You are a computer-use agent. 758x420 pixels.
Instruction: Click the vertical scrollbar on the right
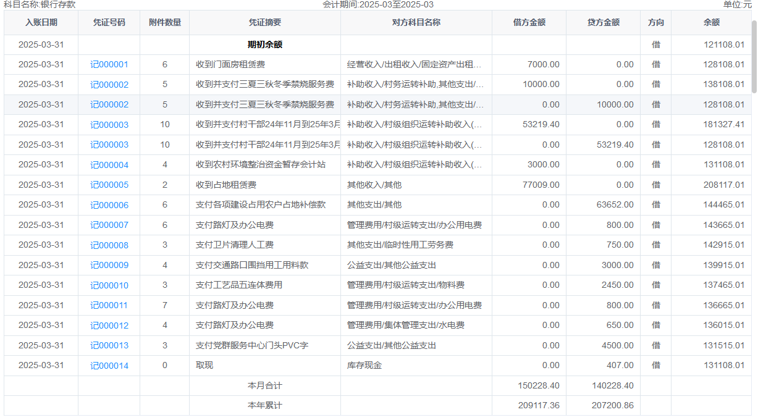click(754, 57)
